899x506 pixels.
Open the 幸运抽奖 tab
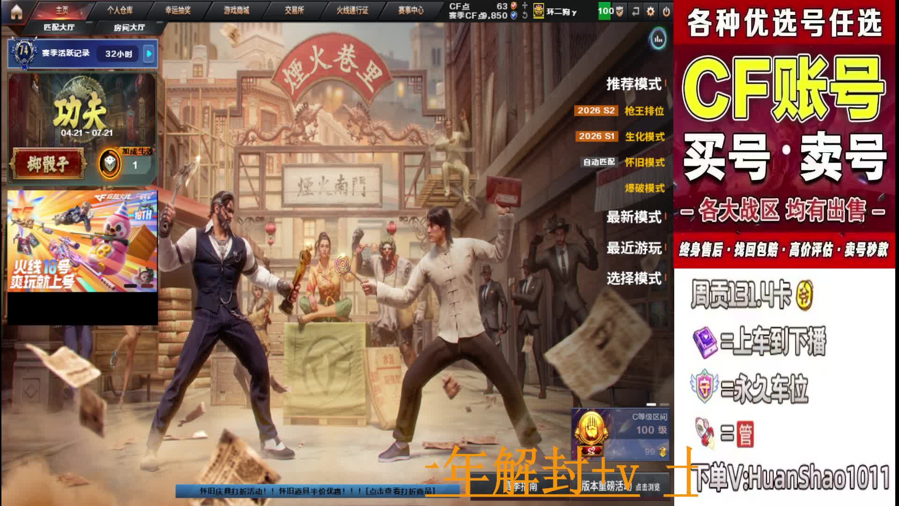click(178, 10)
